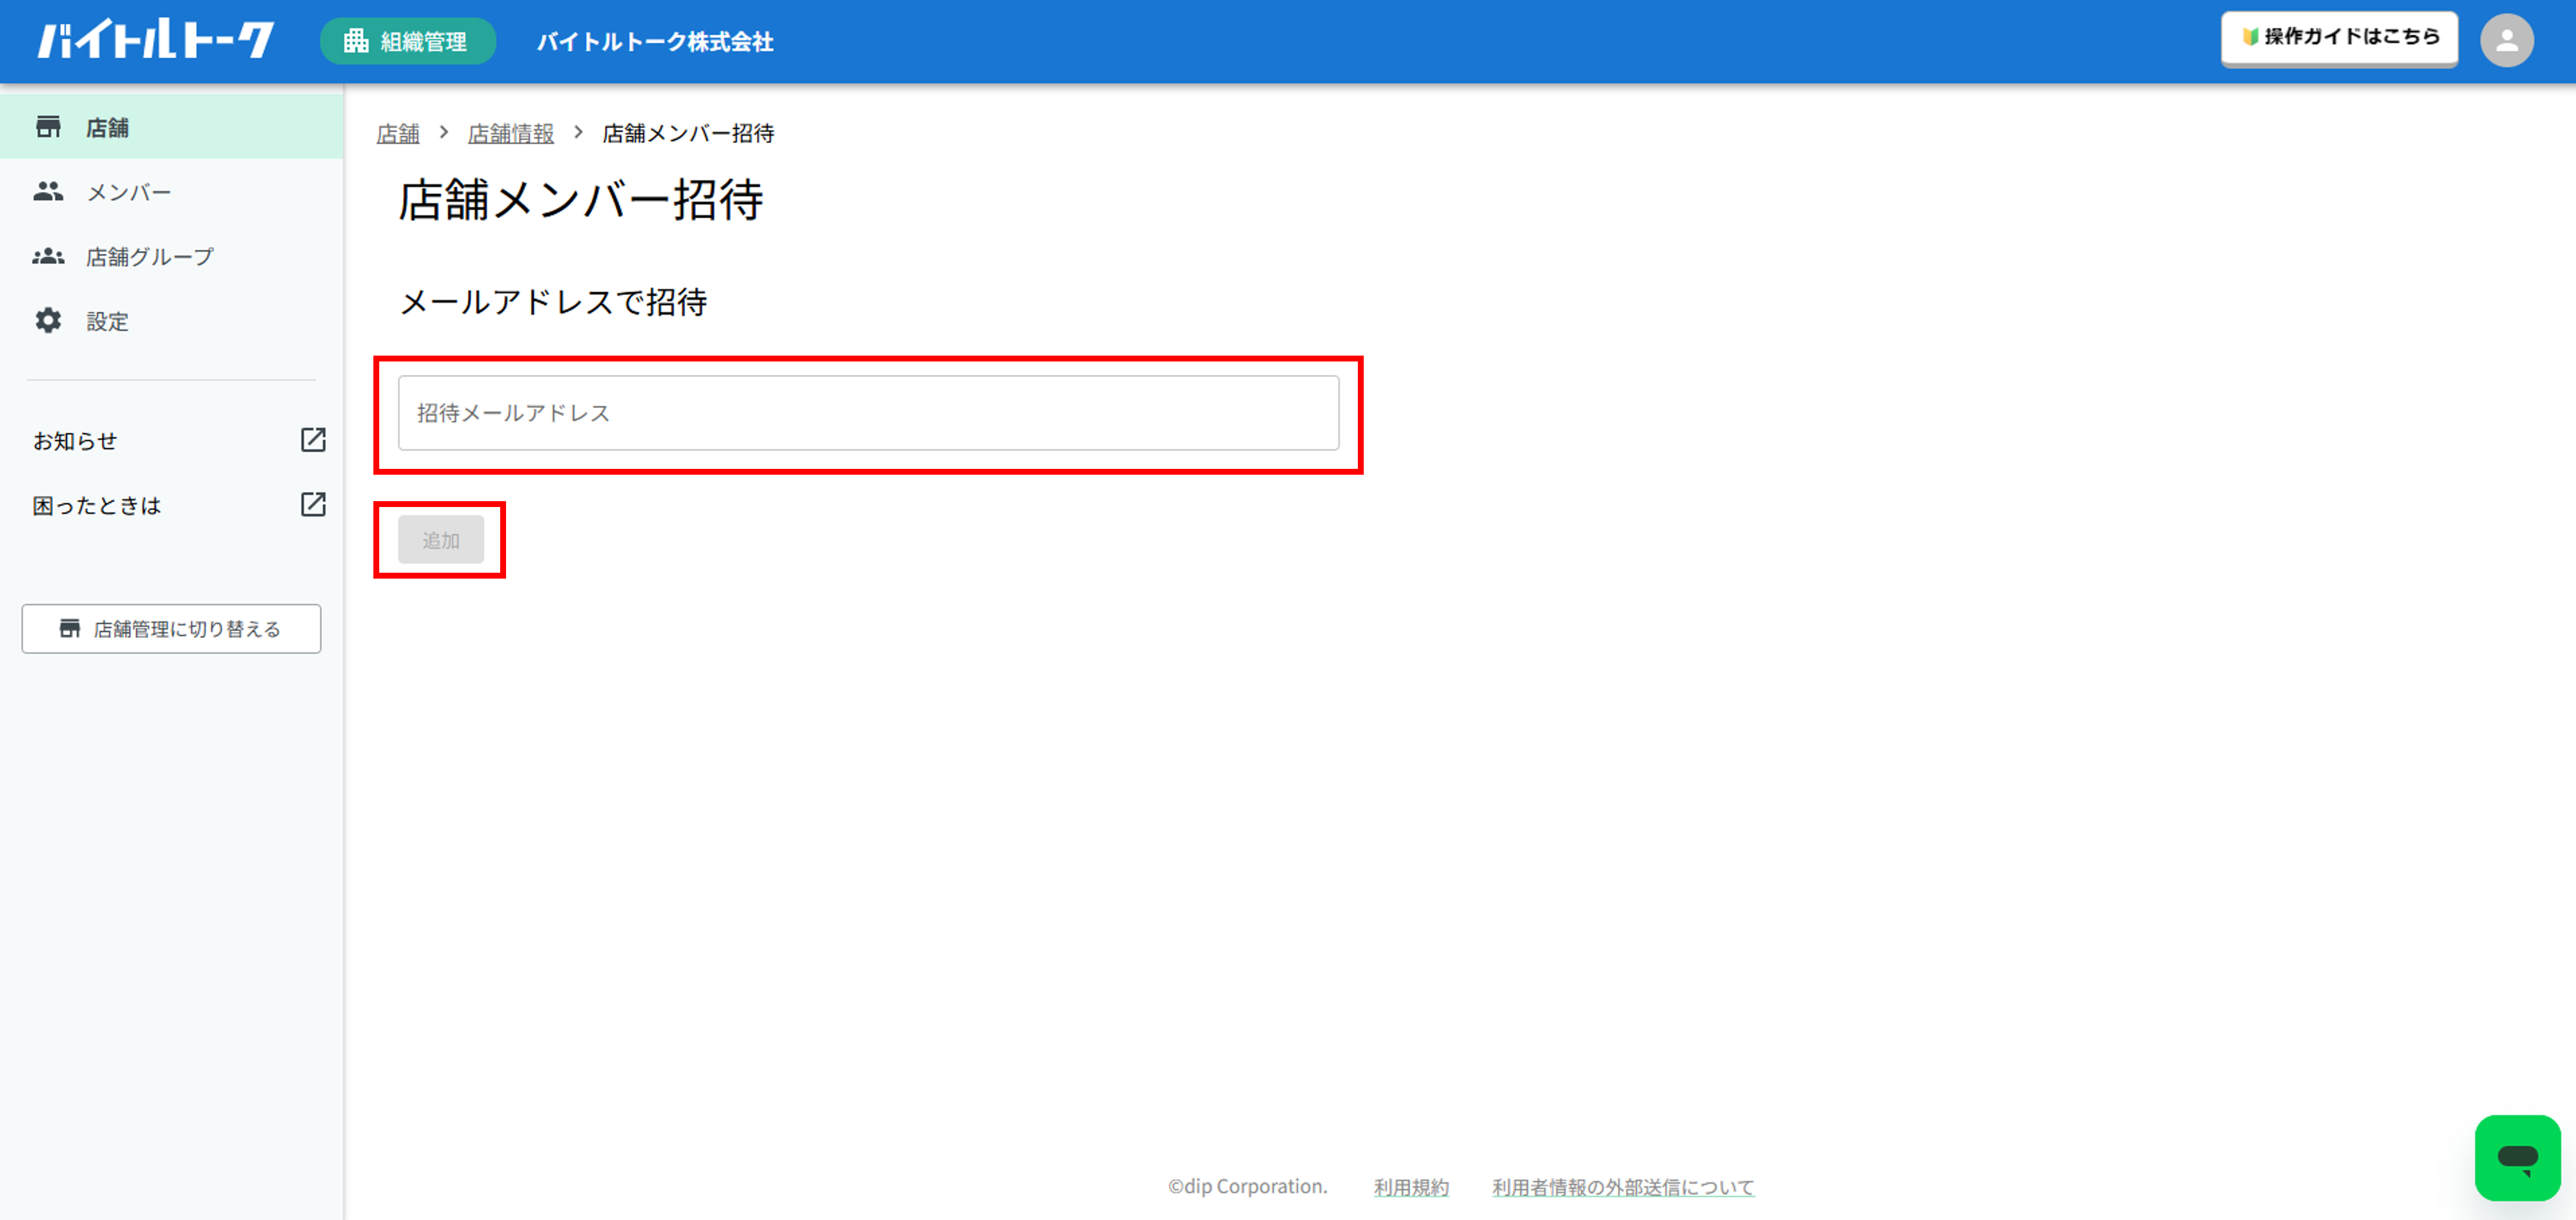Open the 困ったときは help link
The width and height of the screenshot is (2576, 1220).
[97, 505]
